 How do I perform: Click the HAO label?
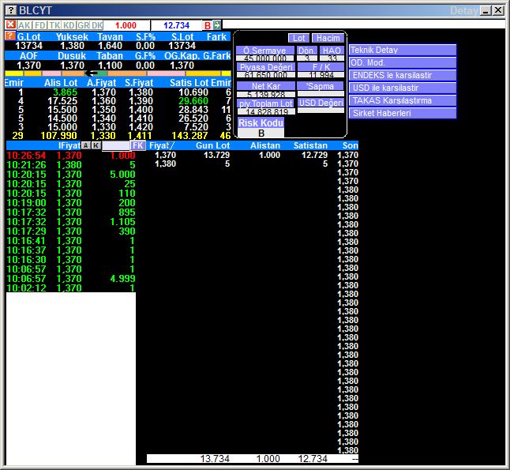[332, 51]
